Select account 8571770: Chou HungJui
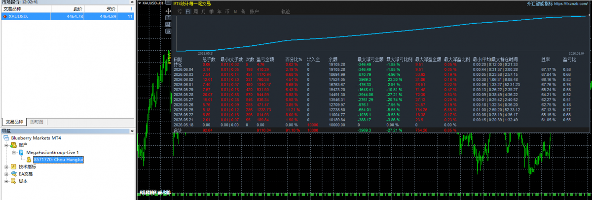 [x=57, y=160]
